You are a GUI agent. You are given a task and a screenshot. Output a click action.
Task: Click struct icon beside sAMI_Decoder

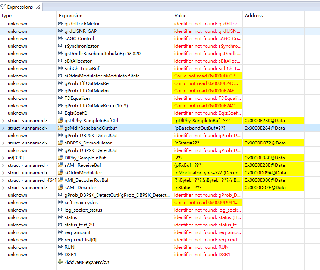[x=61, y=187]
